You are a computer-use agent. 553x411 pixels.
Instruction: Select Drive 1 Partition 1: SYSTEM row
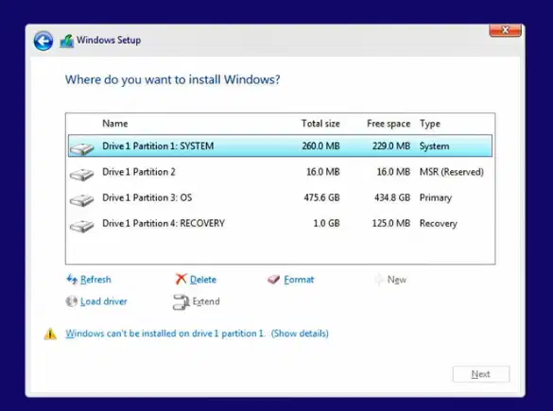[x=280, y=146]
